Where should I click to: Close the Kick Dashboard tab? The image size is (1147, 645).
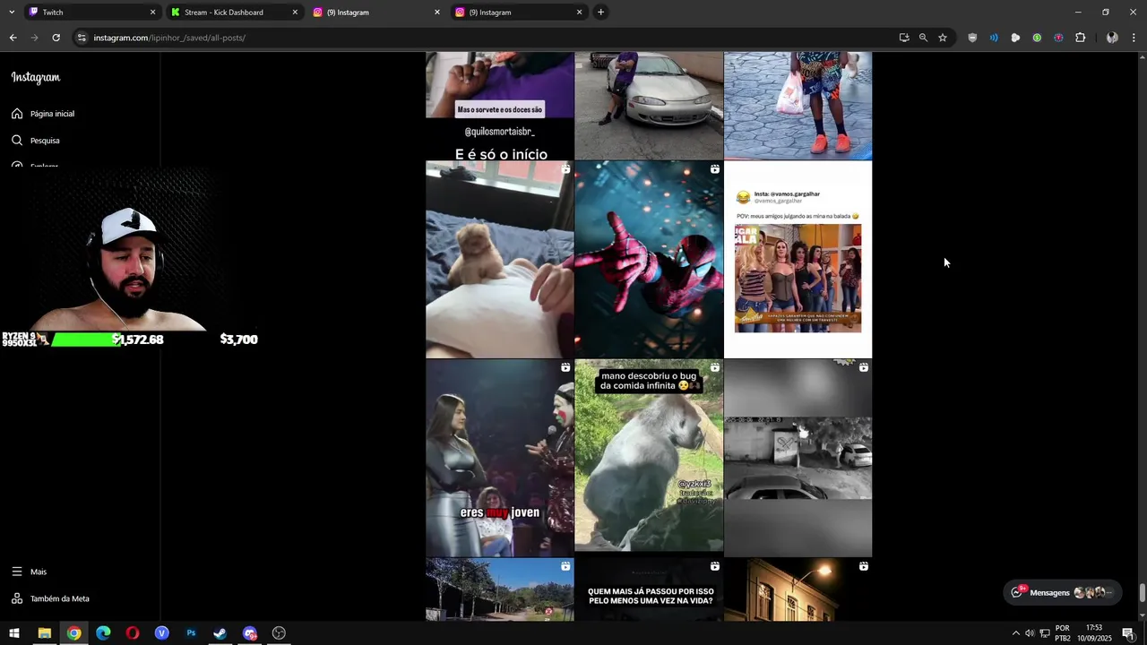[x=295, y=13]
